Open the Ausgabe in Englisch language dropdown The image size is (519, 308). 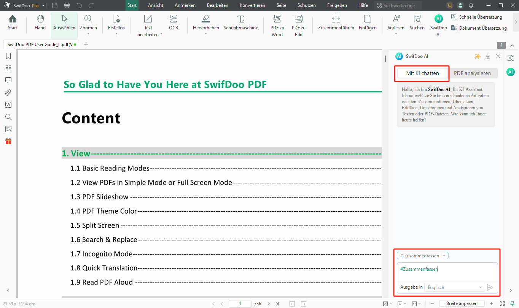tap(455, 287)
